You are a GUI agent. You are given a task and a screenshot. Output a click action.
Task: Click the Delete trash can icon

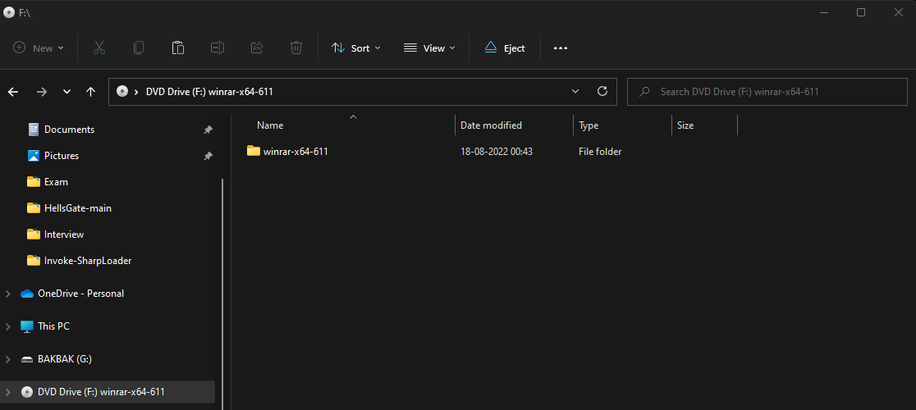296,48
